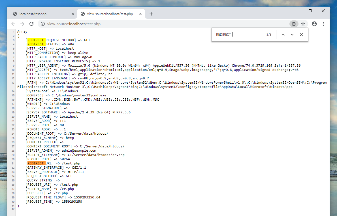Click the browser Back arrow
Screen dimensions: 337x216
(13, 24)
